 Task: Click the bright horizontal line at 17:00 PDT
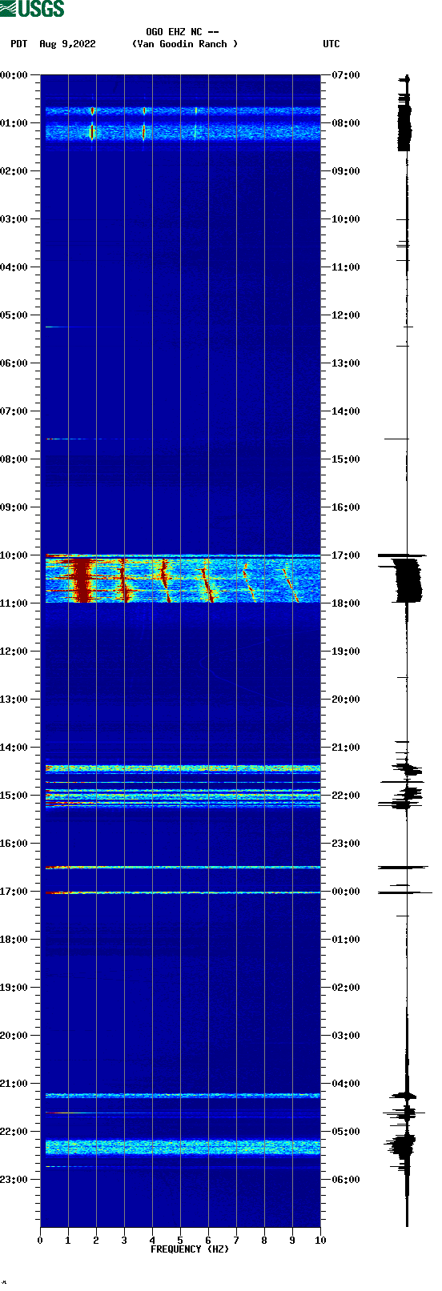[x=183, y=892]
